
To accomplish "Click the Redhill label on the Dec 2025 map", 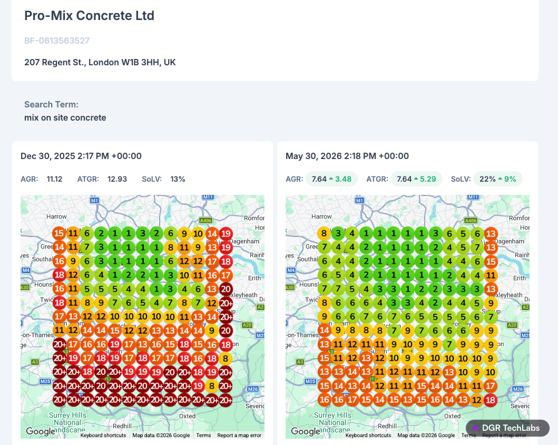I will (122, 426).
